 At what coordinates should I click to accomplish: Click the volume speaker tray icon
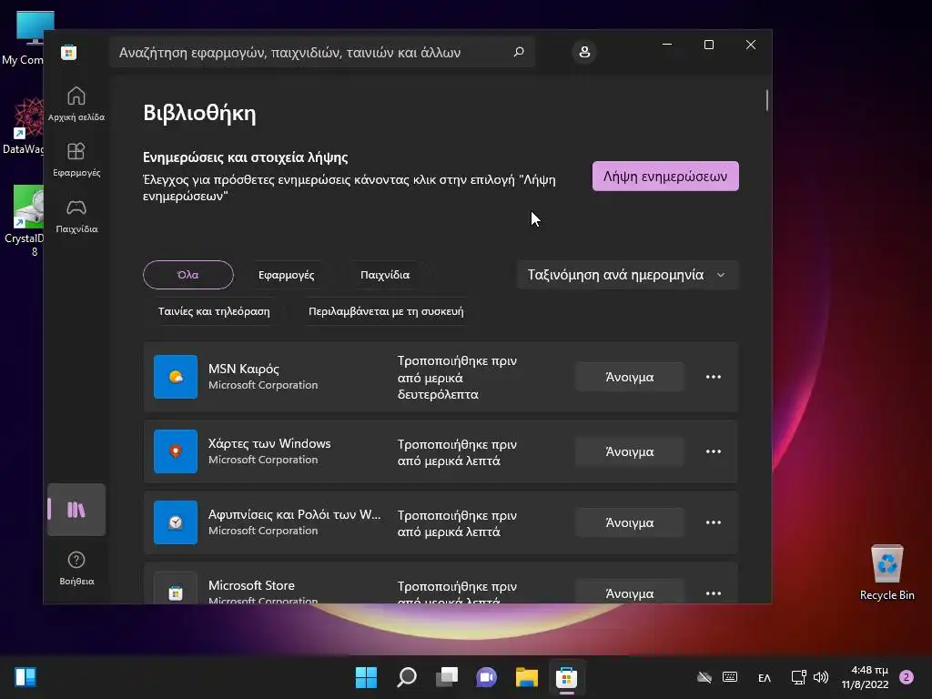point(821,677)
